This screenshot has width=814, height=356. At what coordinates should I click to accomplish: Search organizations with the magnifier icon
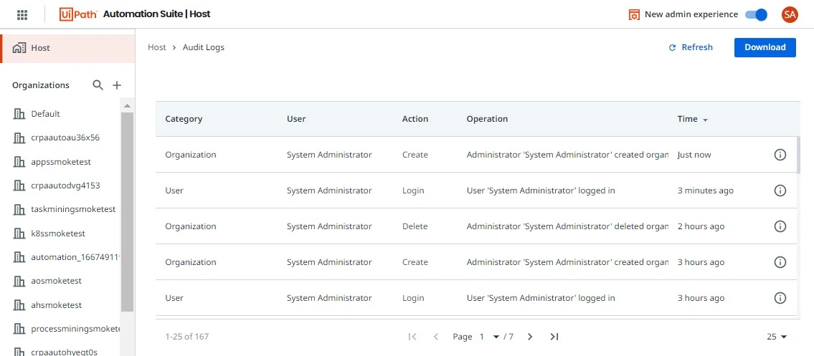[98, 85]
